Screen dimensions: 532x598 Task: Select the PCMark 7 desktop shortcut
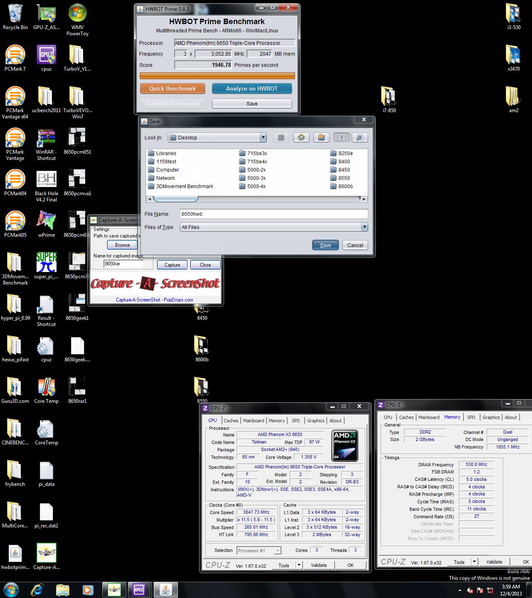point(15,58)
